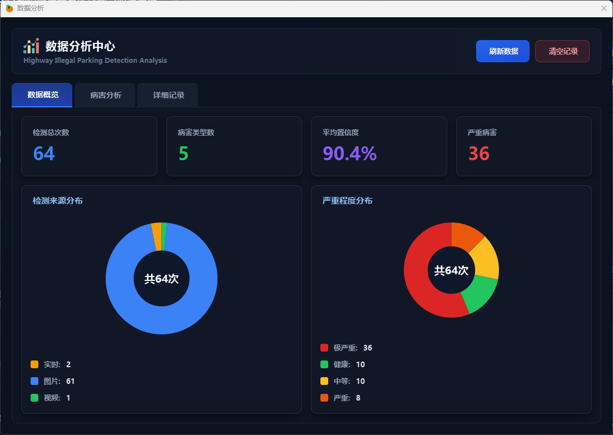Click the app icon in title bar
The width and height of the screenshot is (613, 435).
pos(9,8)
